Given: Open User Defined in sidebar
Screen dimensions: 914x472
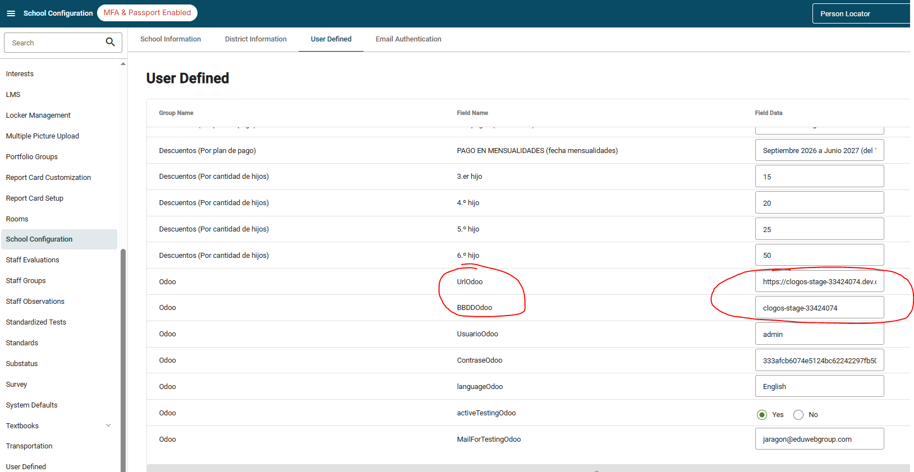Looking at the screenshot, I should coord(26,466).
